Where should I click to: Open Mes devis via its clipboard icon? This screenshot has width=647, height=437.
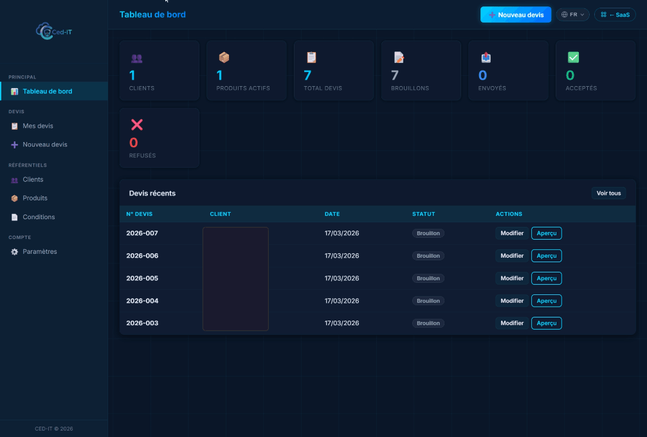pos(14,126)
